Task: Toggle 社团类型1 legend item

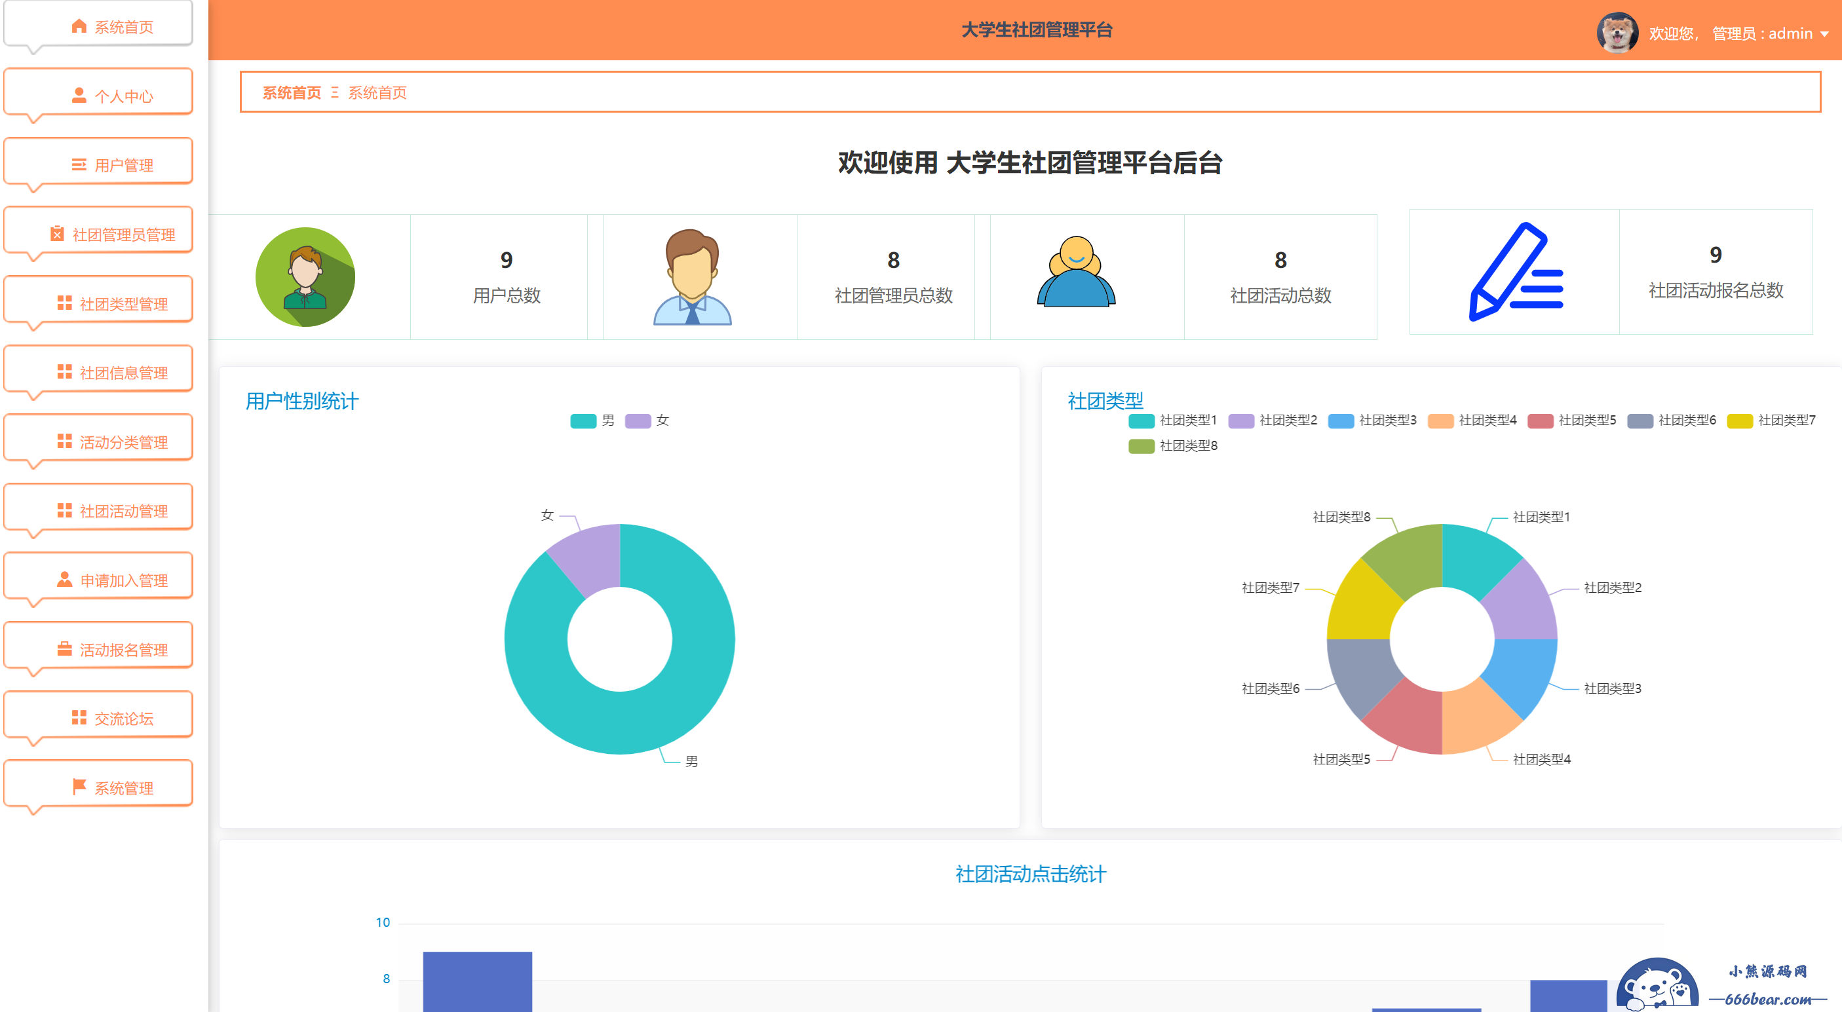Action: coord(1172,421)
